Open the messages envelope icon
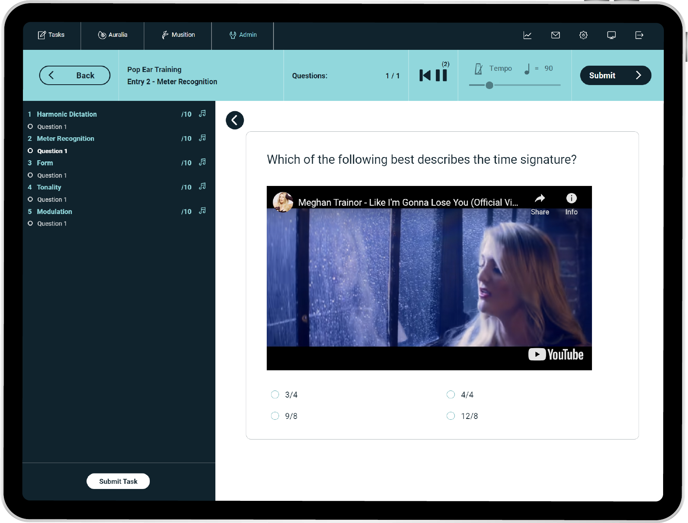 tap(556, 35)
